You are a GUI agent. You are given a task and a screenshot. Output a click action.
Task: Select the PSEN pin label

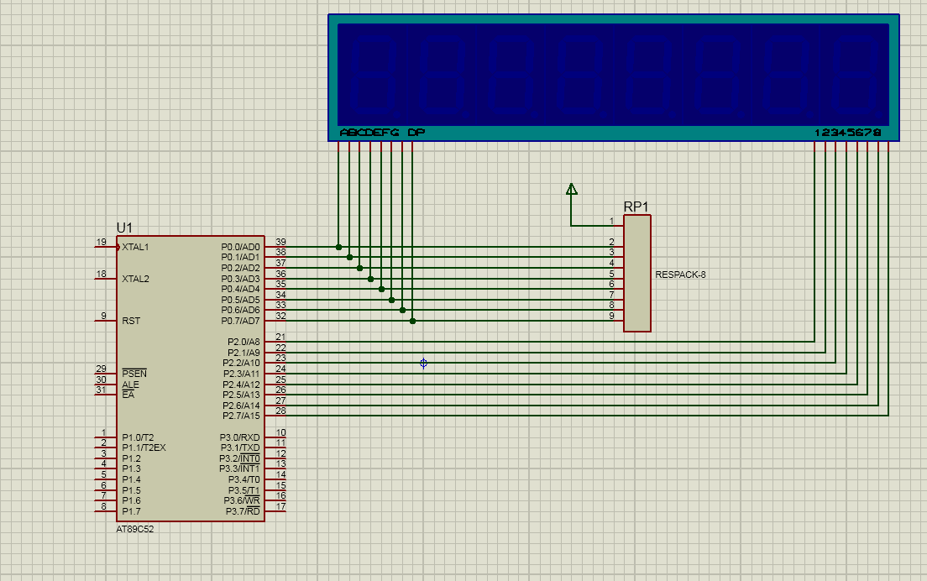tap(134, 374)
